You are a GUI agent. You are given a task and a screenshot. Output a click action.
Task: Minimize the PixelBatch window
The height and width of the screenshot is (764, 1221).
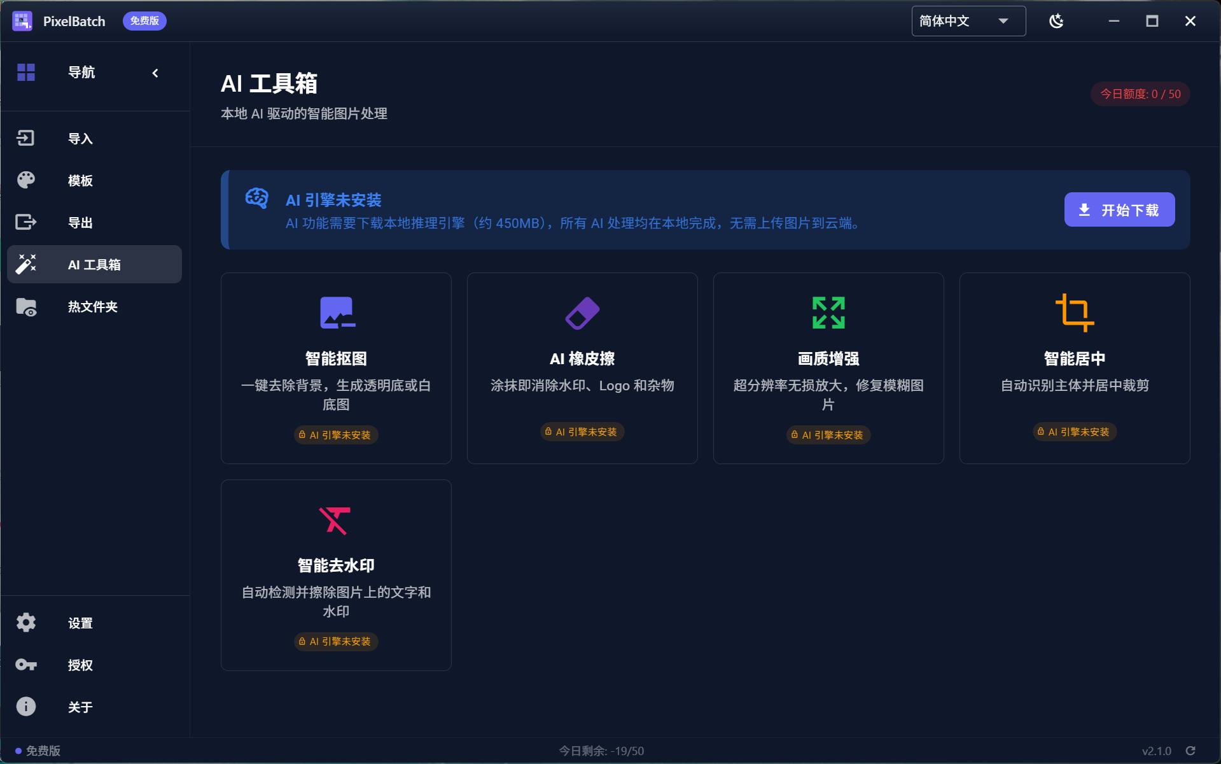pos(1113,21)
